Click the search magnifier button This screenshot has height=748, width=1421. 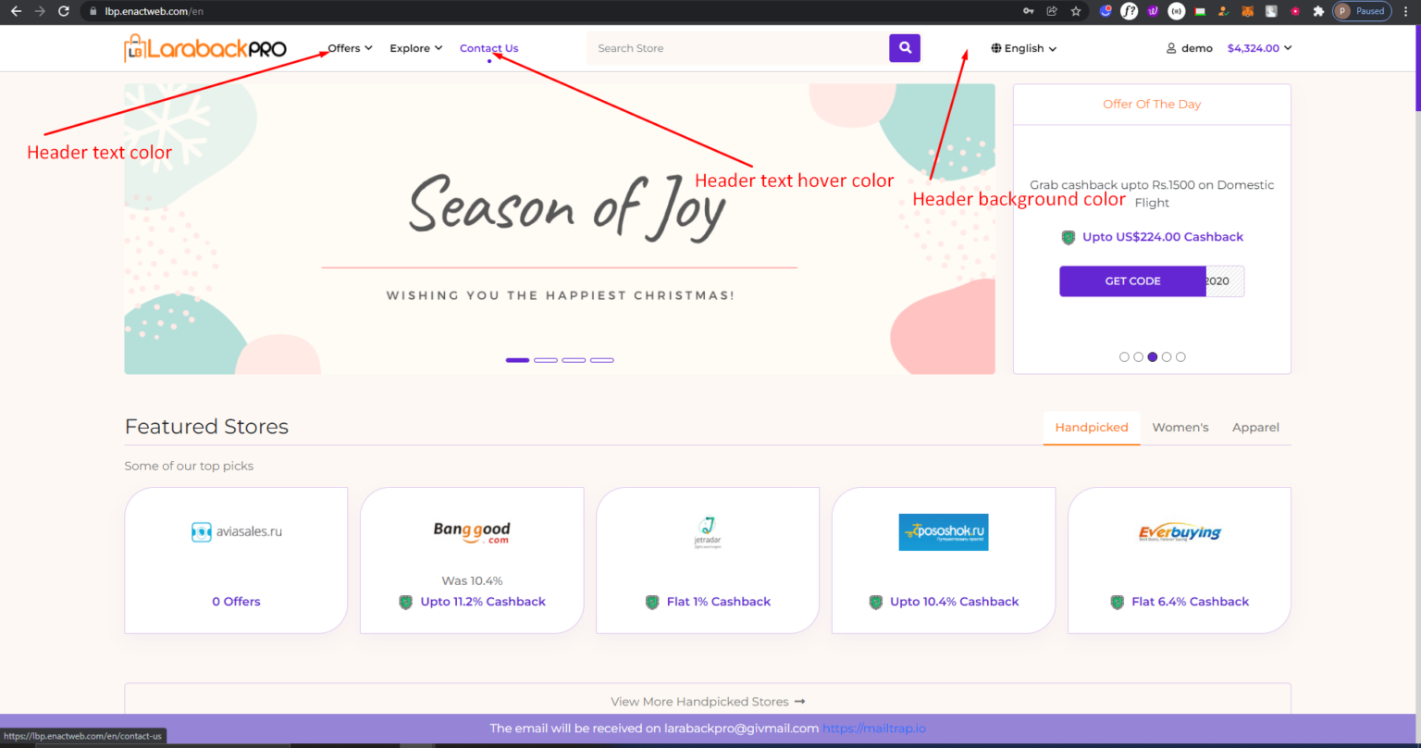[904, 47]
